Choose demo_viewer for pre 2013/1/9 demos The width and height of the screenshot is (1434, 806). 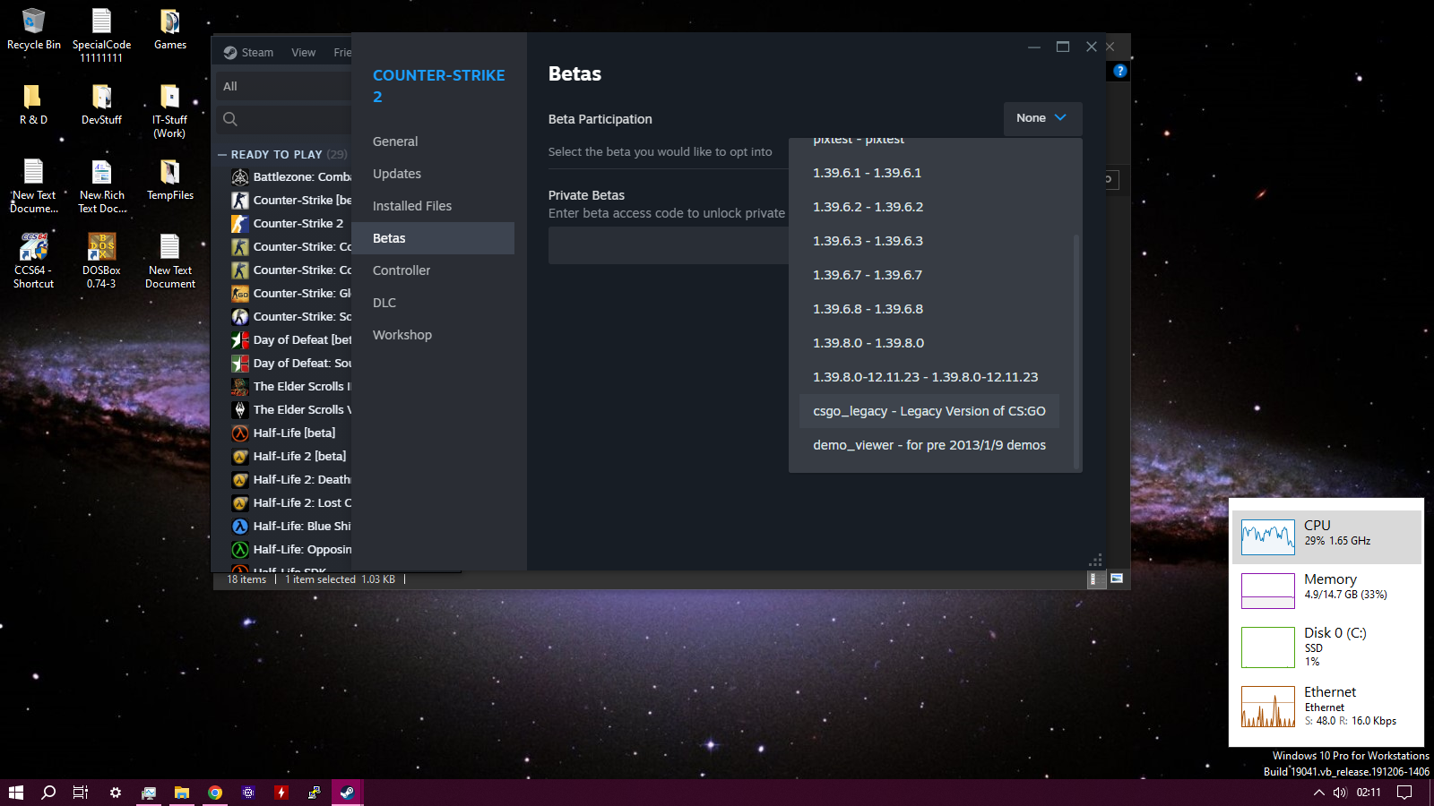click(929, 445)
